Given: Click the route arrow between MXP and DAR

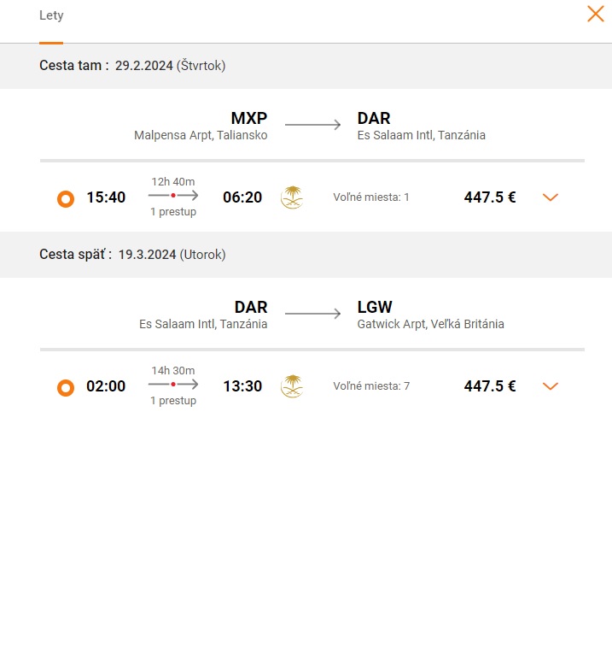Looking at the screenshot, I should pyautogui.click(x=312, y=125).
